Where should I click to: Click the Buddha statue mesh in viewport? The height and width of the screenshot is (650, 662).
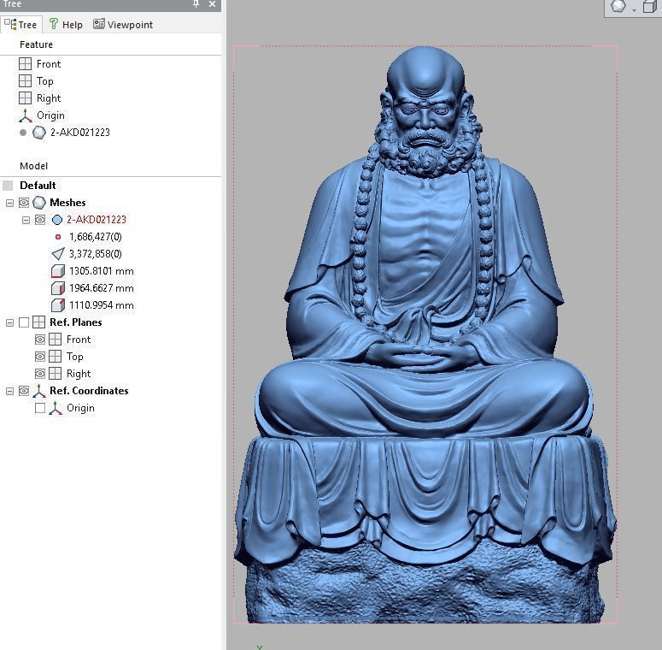425,334
